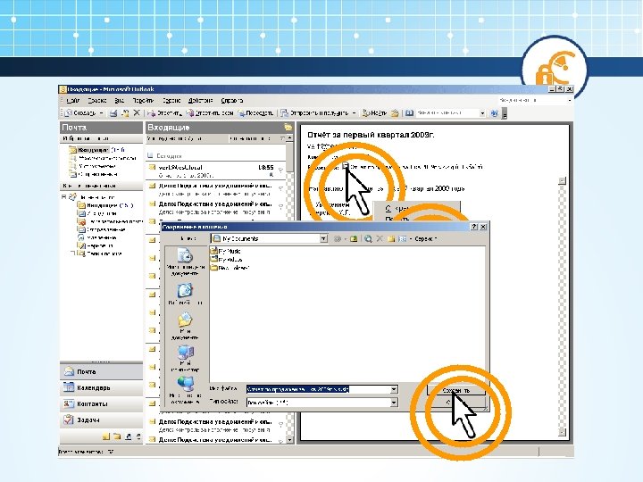
Task: Click the Folder List icon in navigation strip
Action: pos(117,436)
